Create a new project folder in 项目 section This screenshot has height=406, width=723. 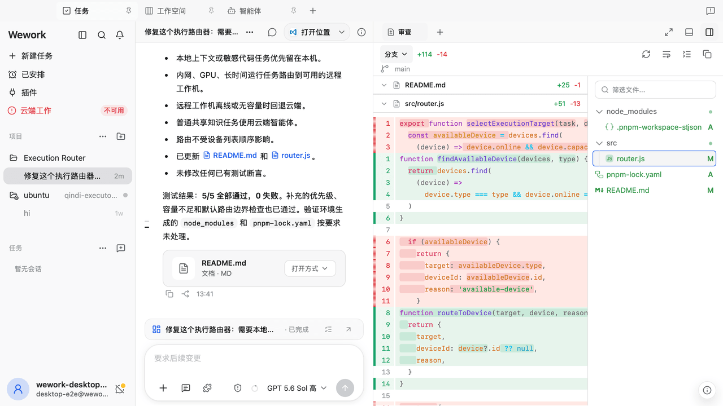click(x=121, y=136)
